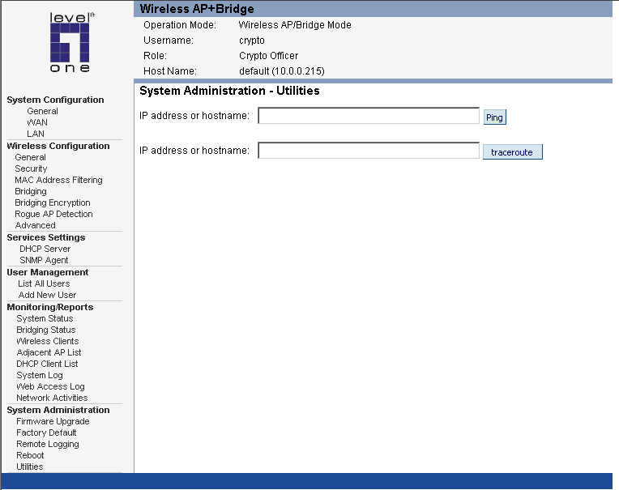Open General under Wireless Configuration

click(x=31, y=157)
